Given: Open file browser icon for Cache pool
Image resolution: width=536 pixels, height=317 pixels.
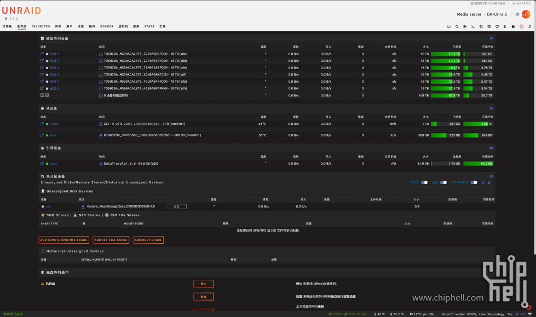Looking at the screenshot, I should (42, 124).
